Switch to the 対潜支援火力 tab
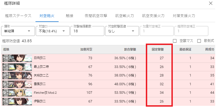 pyautogui.click(x=184, y=16)
